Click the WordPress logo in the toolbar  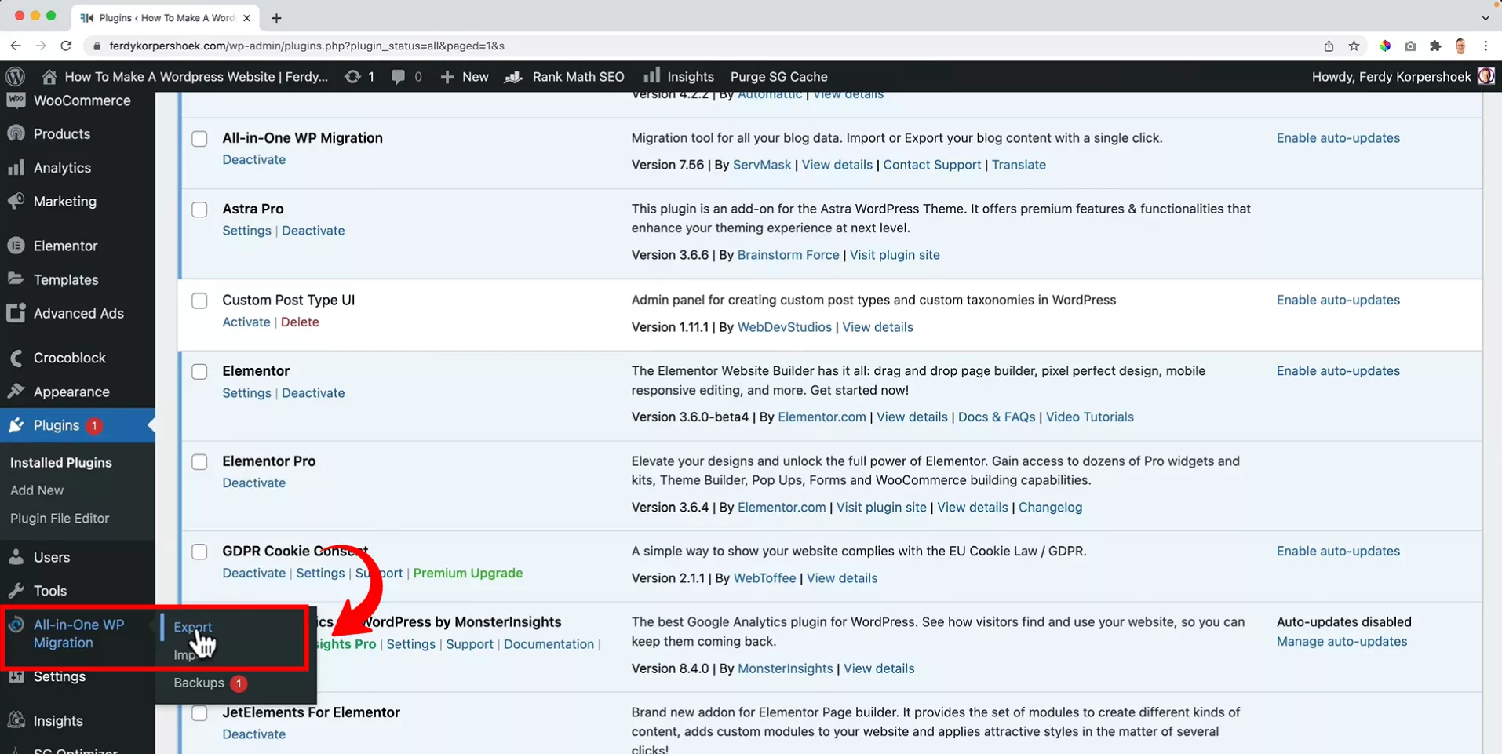click(15, 76)
